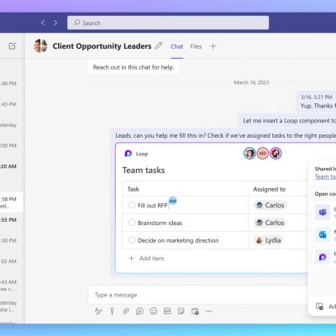Open component in Loop from side panel
This screenshot has width=336, height=336.
[x=323, y=257]
